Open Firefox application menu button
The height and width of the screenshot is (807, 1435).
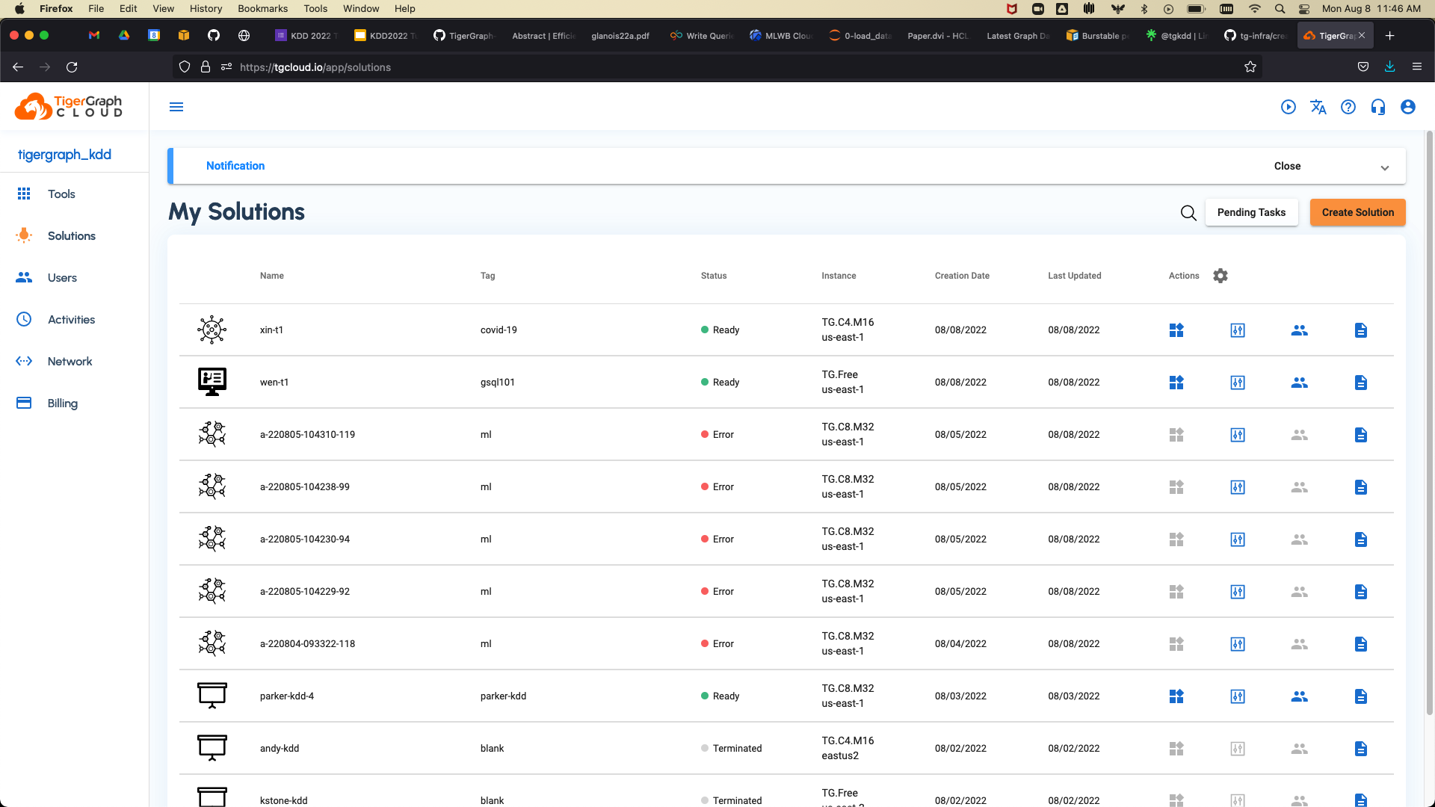1416,67
